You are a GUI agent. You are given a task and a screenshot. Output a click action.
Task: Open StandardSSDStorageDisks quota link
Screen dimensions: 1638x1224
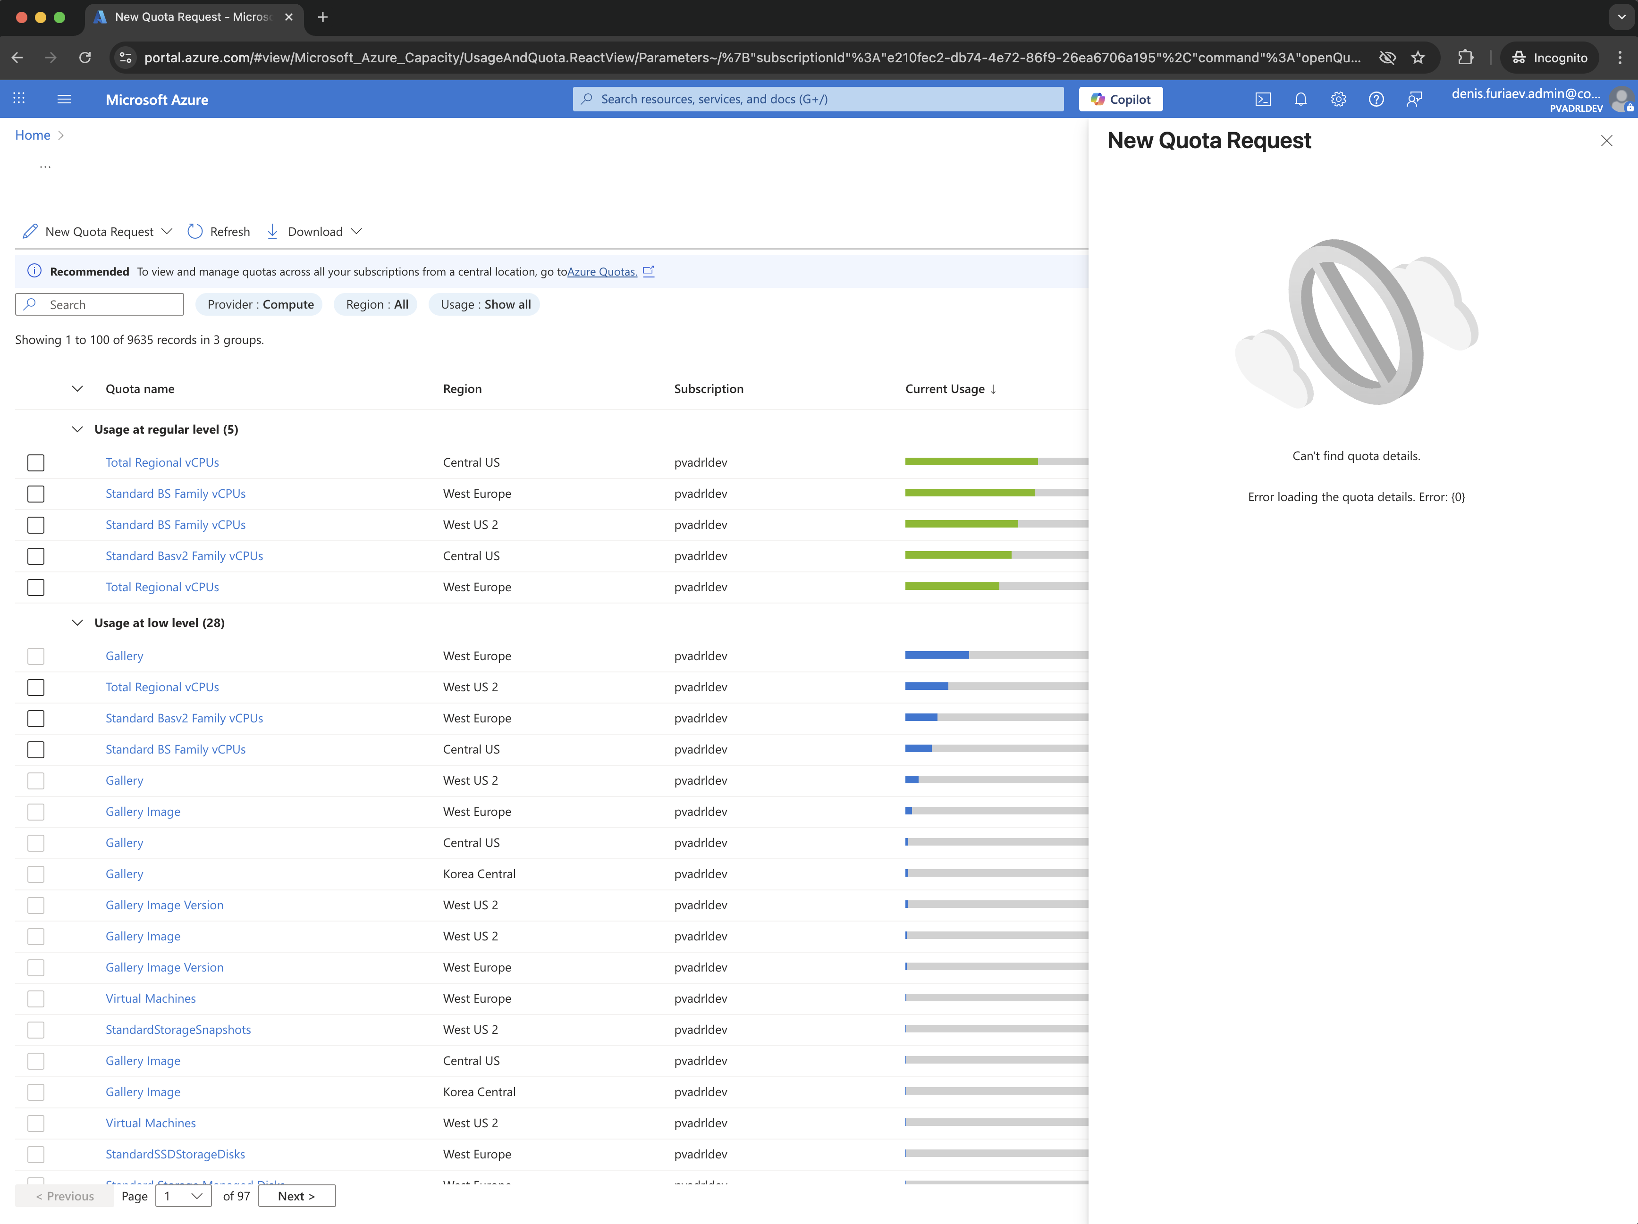pyautogui.click(x=175, y=1154)
